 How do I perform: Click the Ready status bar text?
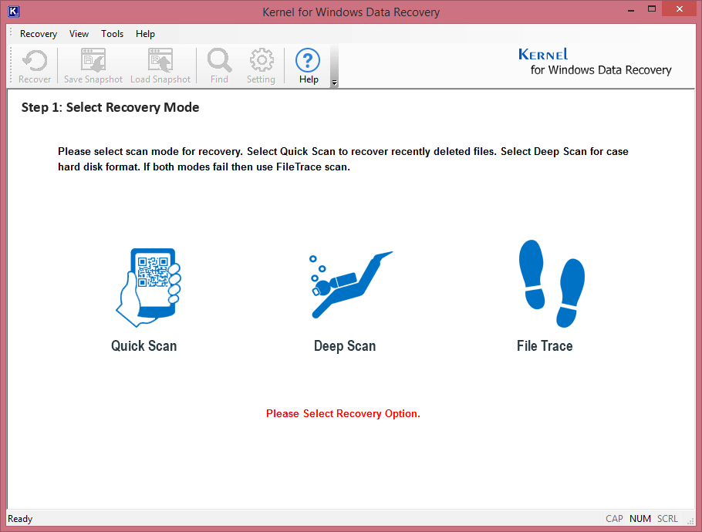tap(20, 519)
